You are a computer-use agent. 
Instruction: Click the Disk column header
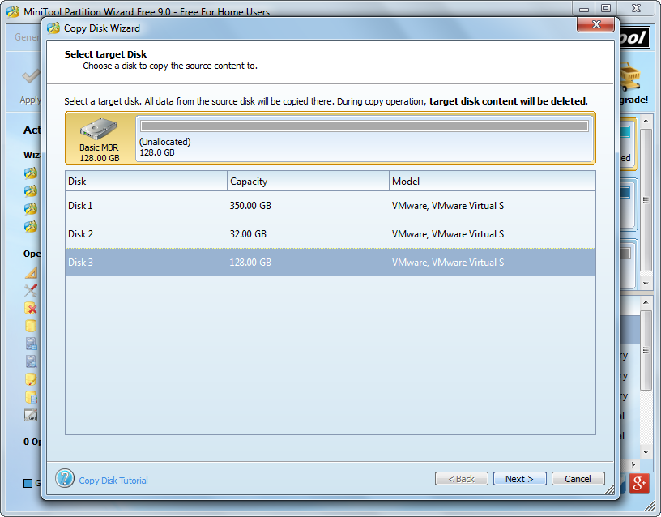(147, 182)
